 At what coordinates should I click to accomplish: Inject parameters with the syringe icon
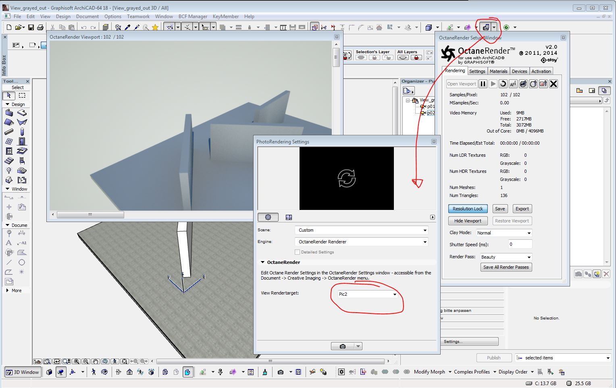click(x=137, y=27)
